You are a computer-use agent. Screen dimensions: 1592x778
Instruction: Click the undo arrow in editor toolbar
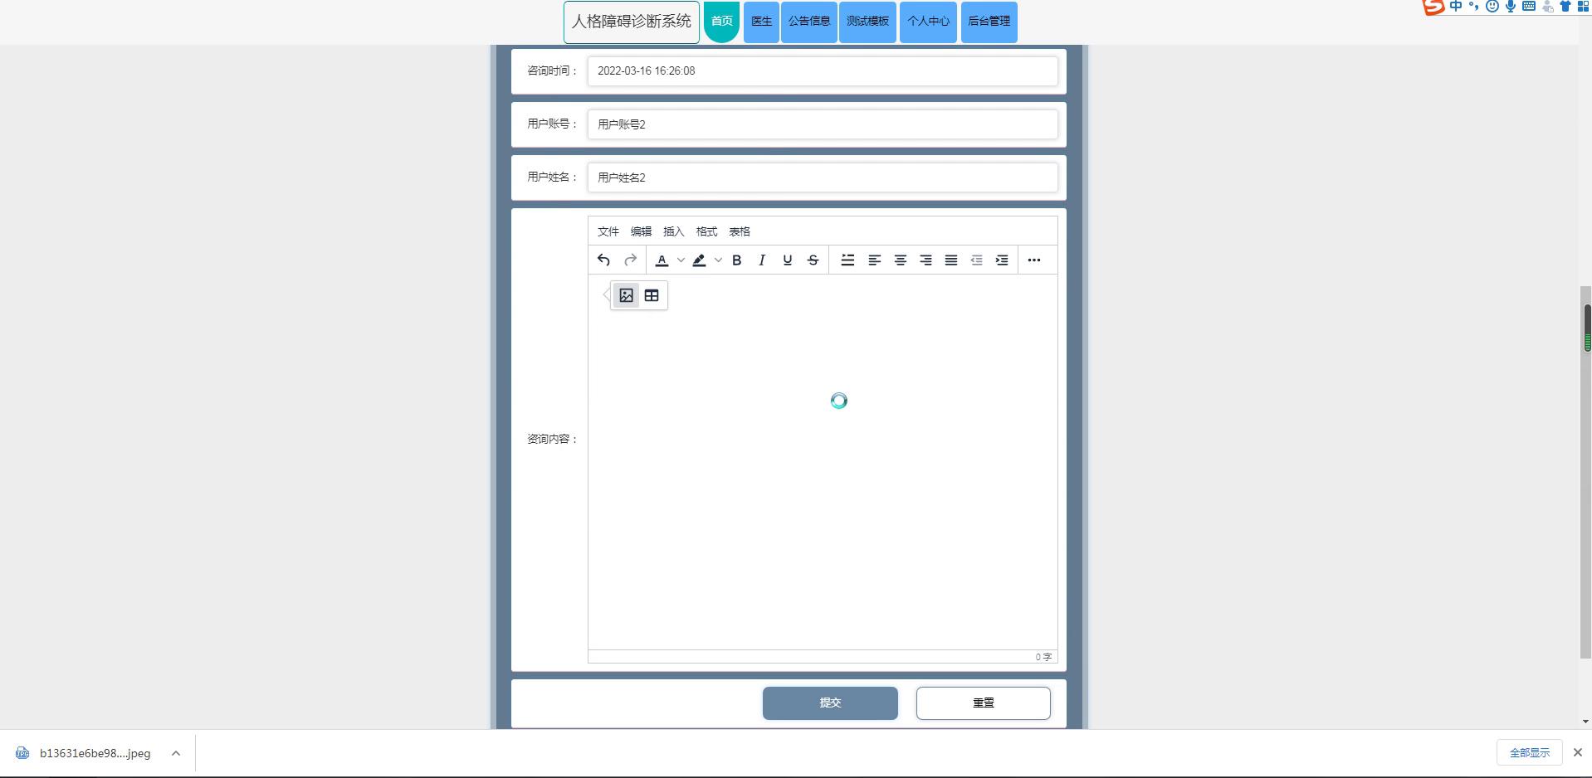point(603,260)
